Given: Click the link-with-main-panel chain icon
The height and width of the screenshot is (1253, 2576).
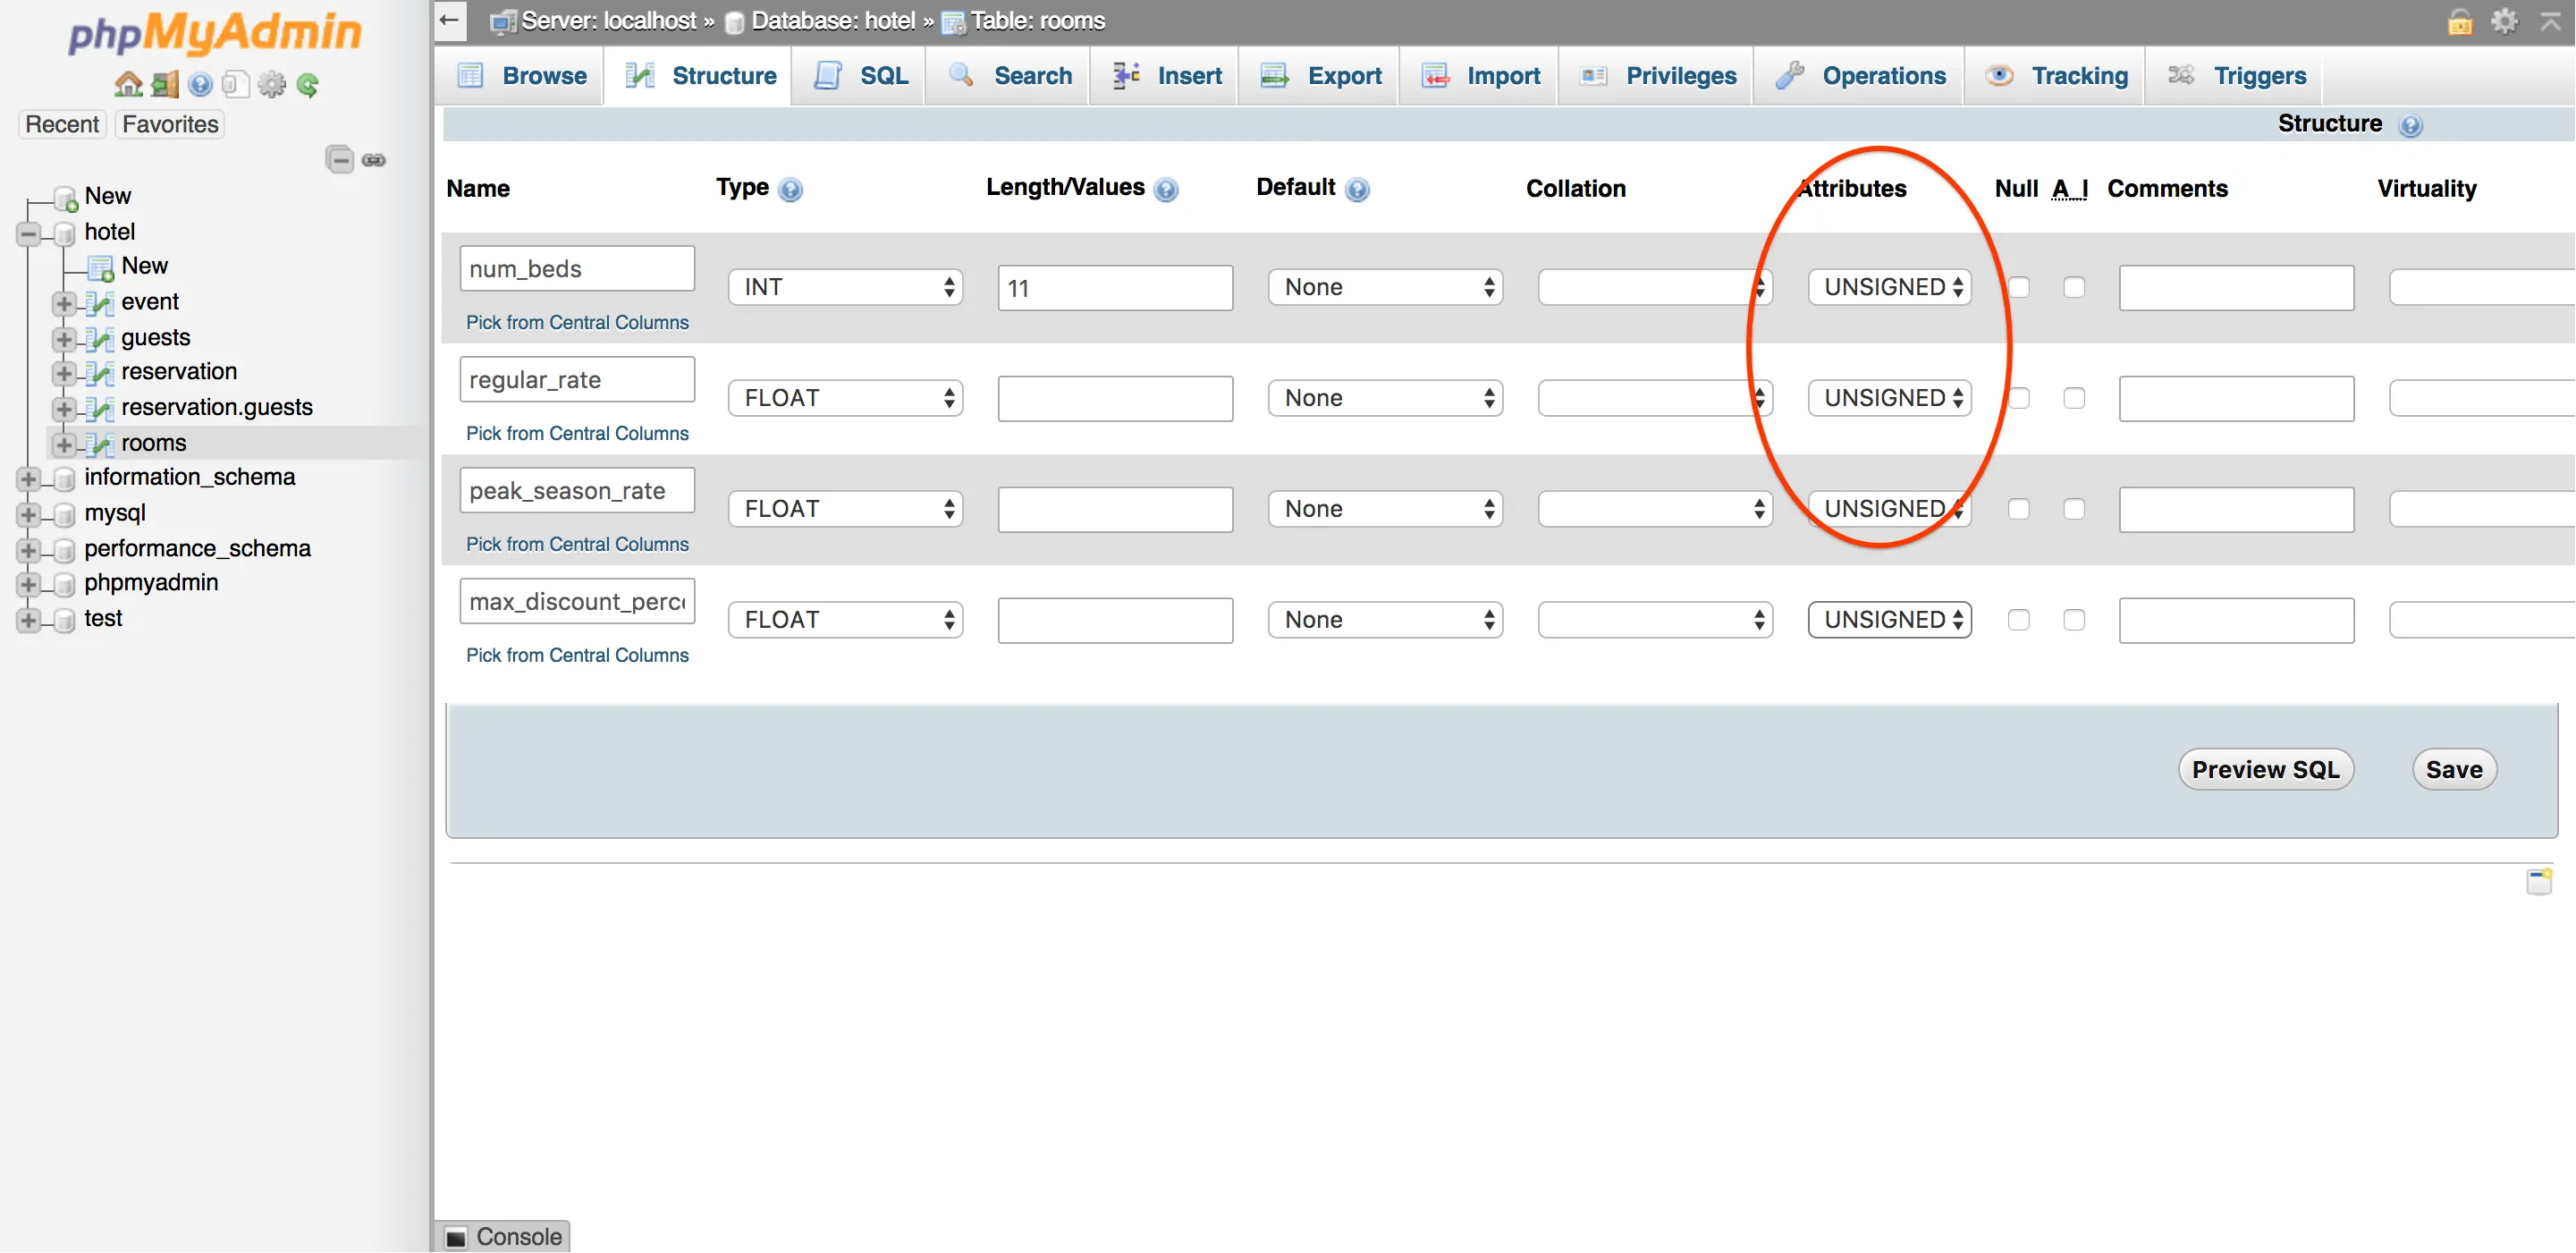Looking at the screenshot, I should coord(374,160).
